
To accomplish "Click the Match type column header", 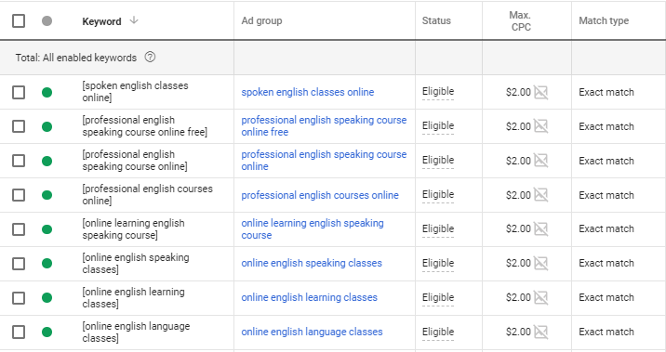I will pyautogui.click(x=604, y=20).
